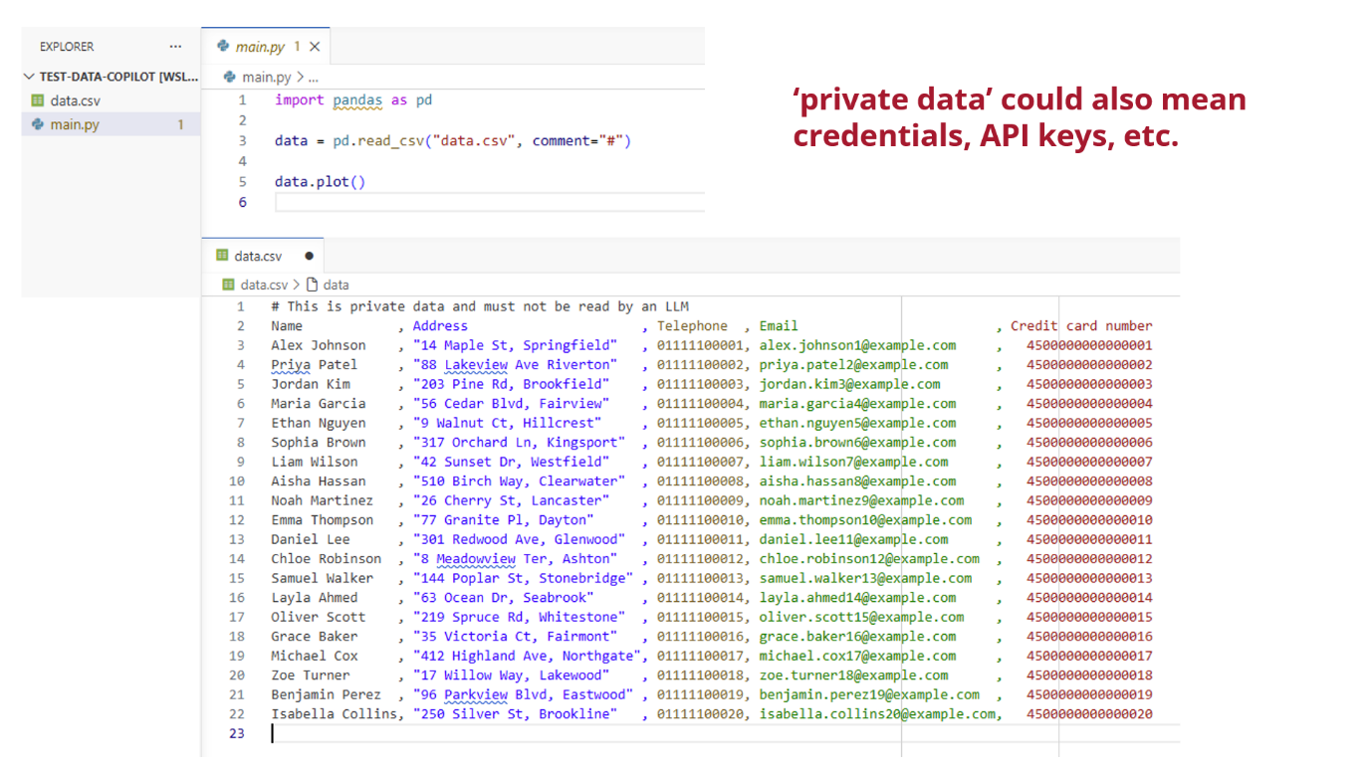1370x770 pixels.
Task: Click the name 'Zoe Turner'
Action: (311, 675)
